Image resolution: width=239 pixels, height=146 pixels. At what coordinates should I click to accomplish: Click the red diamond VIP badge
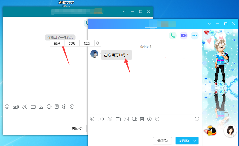[206, 32]
